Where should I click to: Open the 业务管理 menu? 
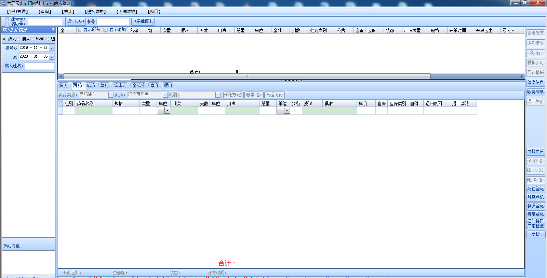click(x=17, y=12)
